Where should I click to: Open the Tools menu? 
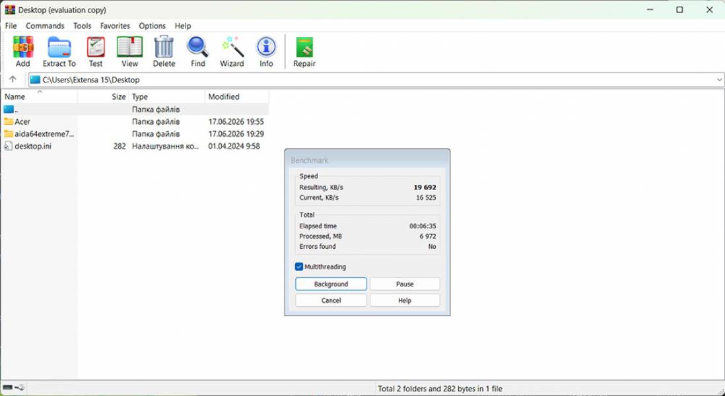[83, 26]
